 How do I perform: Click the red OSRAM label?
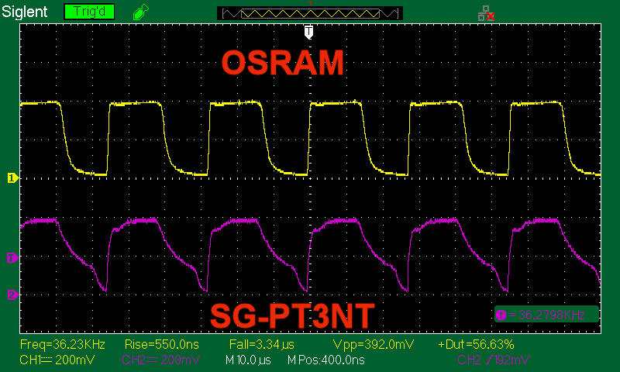pos(283,63)
